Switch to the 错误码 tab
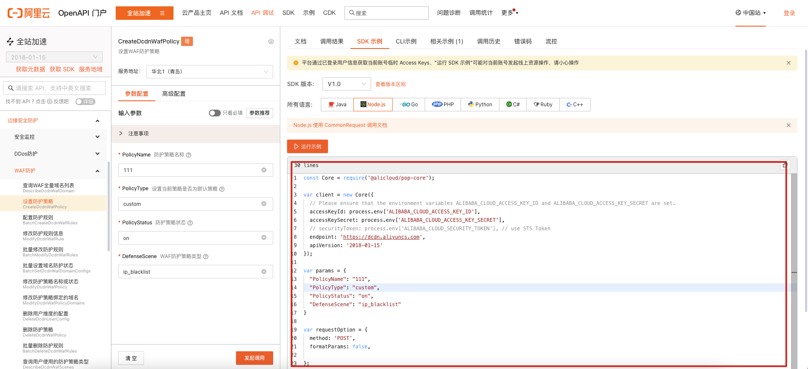Image resolution: width=808 pixels, height=369 pixels. point(523,41)
